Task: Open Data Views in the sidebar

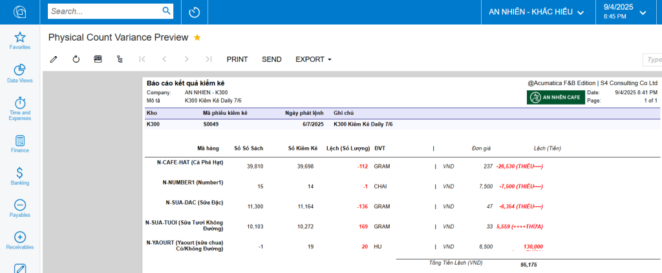Action: point(20,74)
